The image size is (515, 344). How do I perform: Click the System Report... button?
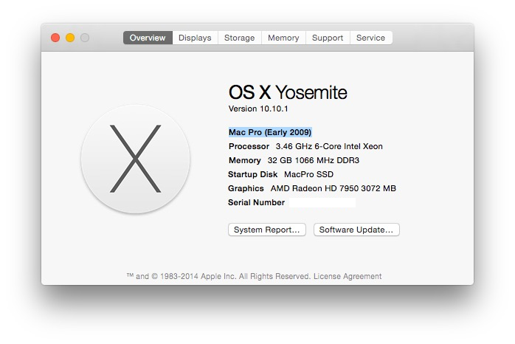coord(267,230)
